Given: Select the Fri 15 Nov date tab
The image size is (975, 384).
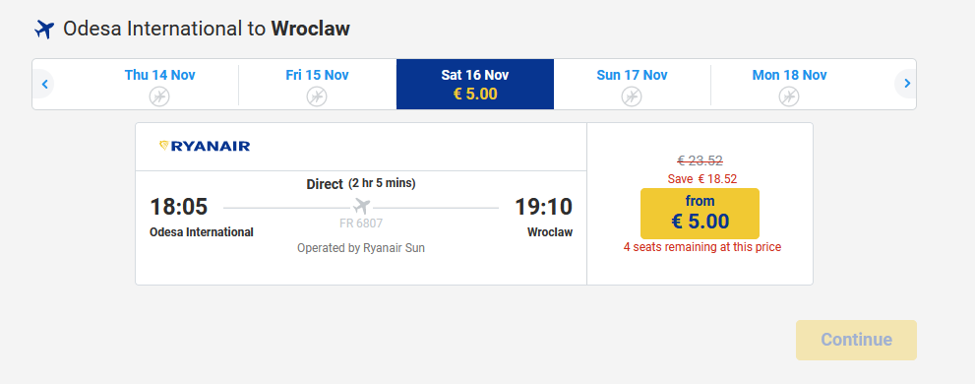Looking at the screenshot, I should [317, 84].
